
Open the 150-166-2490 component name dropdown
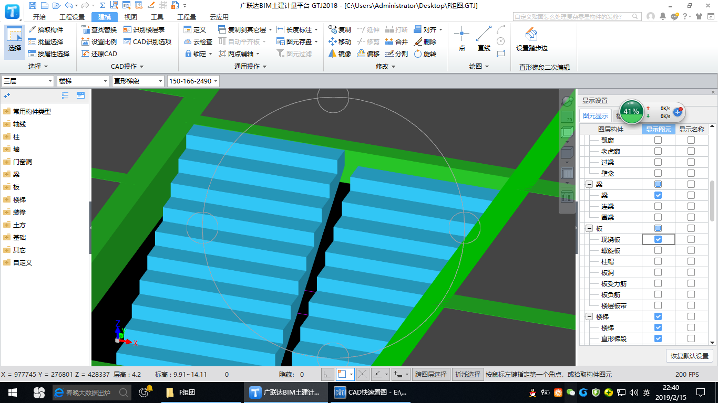pos(193,81)
